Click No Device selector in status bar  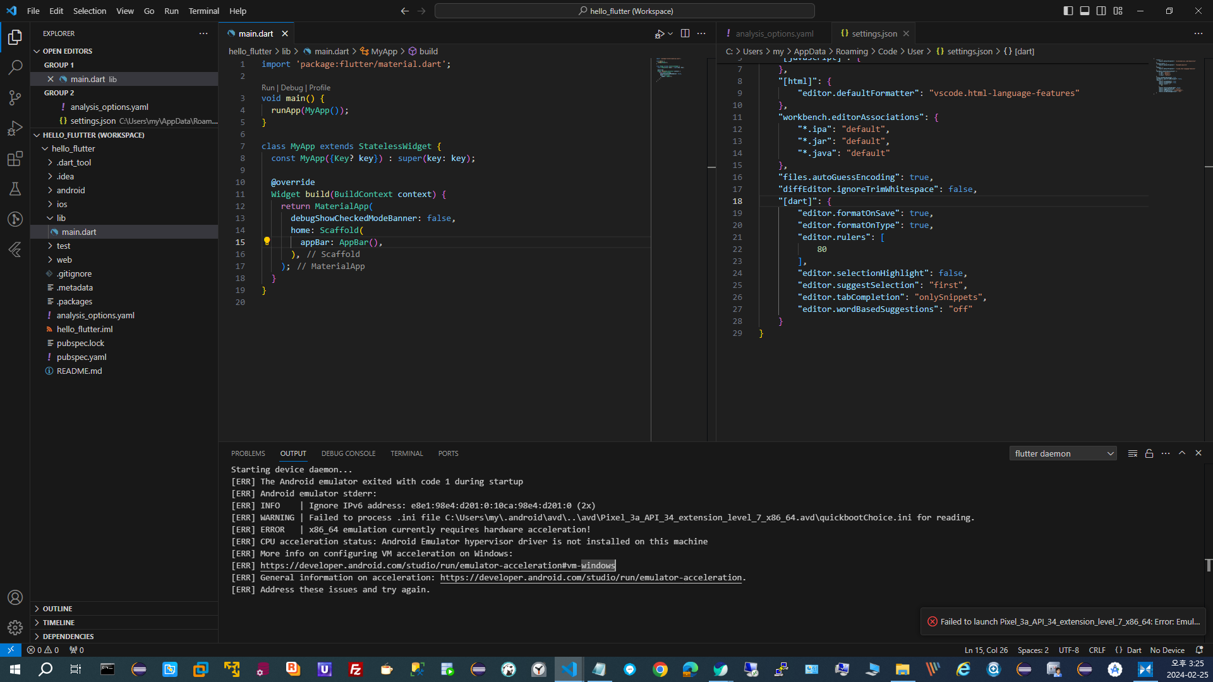point(1167,650)
